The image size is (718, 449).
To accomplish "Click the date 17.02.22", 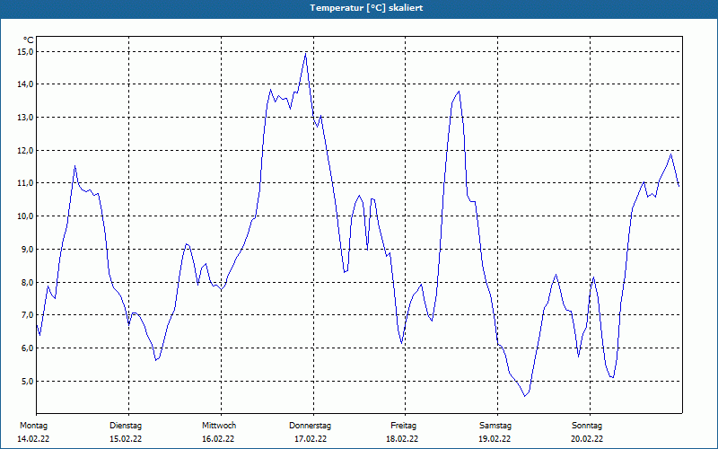I will coord(311,439).
